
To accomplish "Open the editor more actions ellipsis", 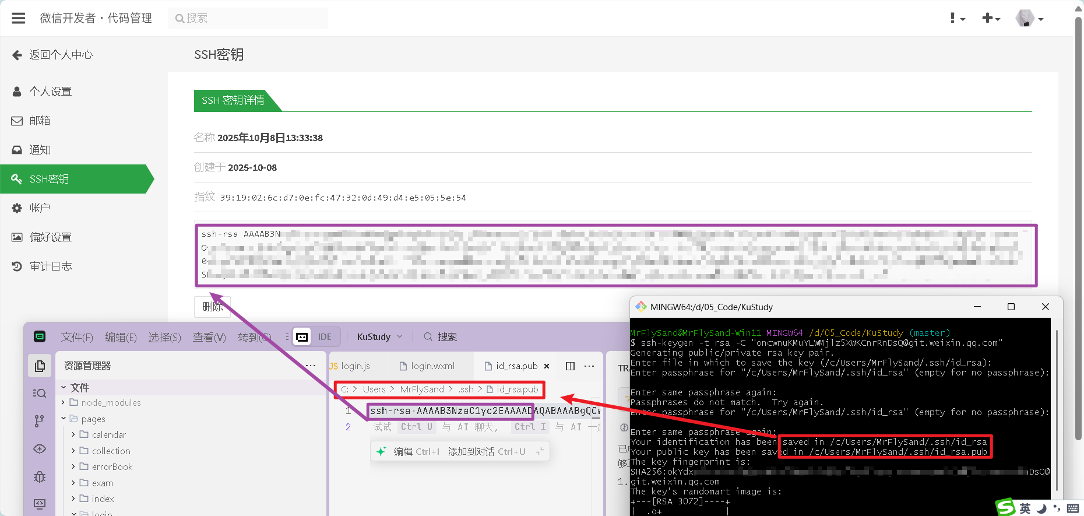I will click(589, 366).
